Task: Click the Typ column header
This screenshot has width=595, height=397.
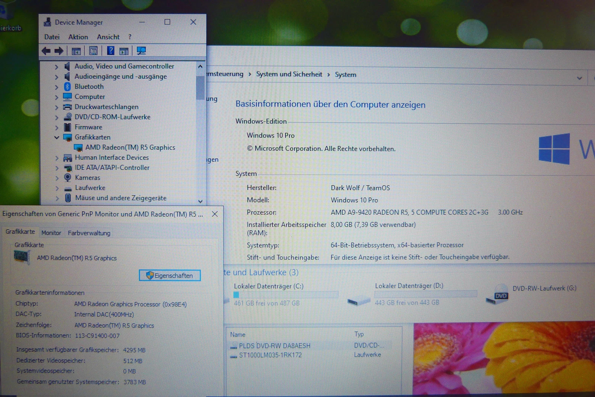Action: point(359,334)
